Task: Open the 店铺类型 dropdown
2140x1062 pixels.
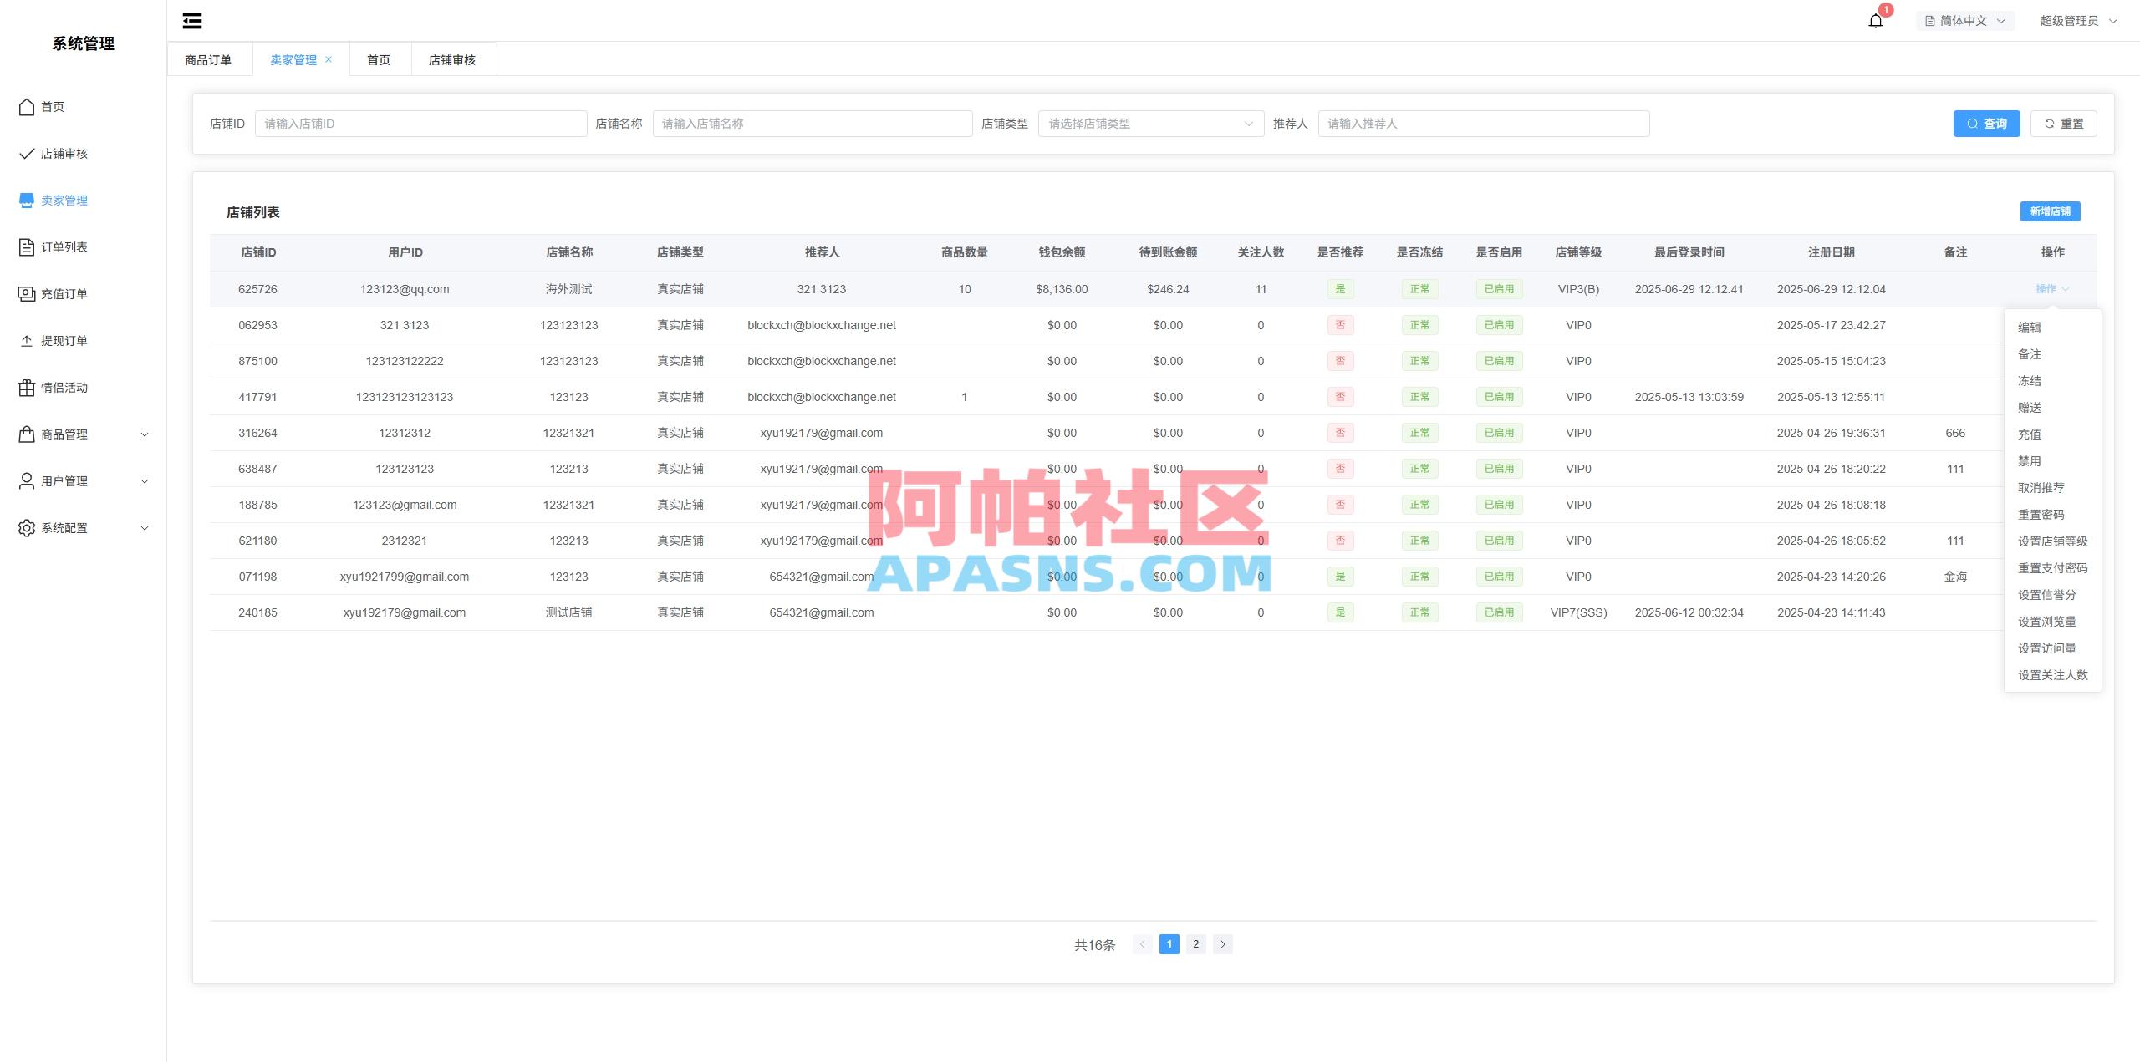Action: pyautogui.click(x=1149, y=123)
